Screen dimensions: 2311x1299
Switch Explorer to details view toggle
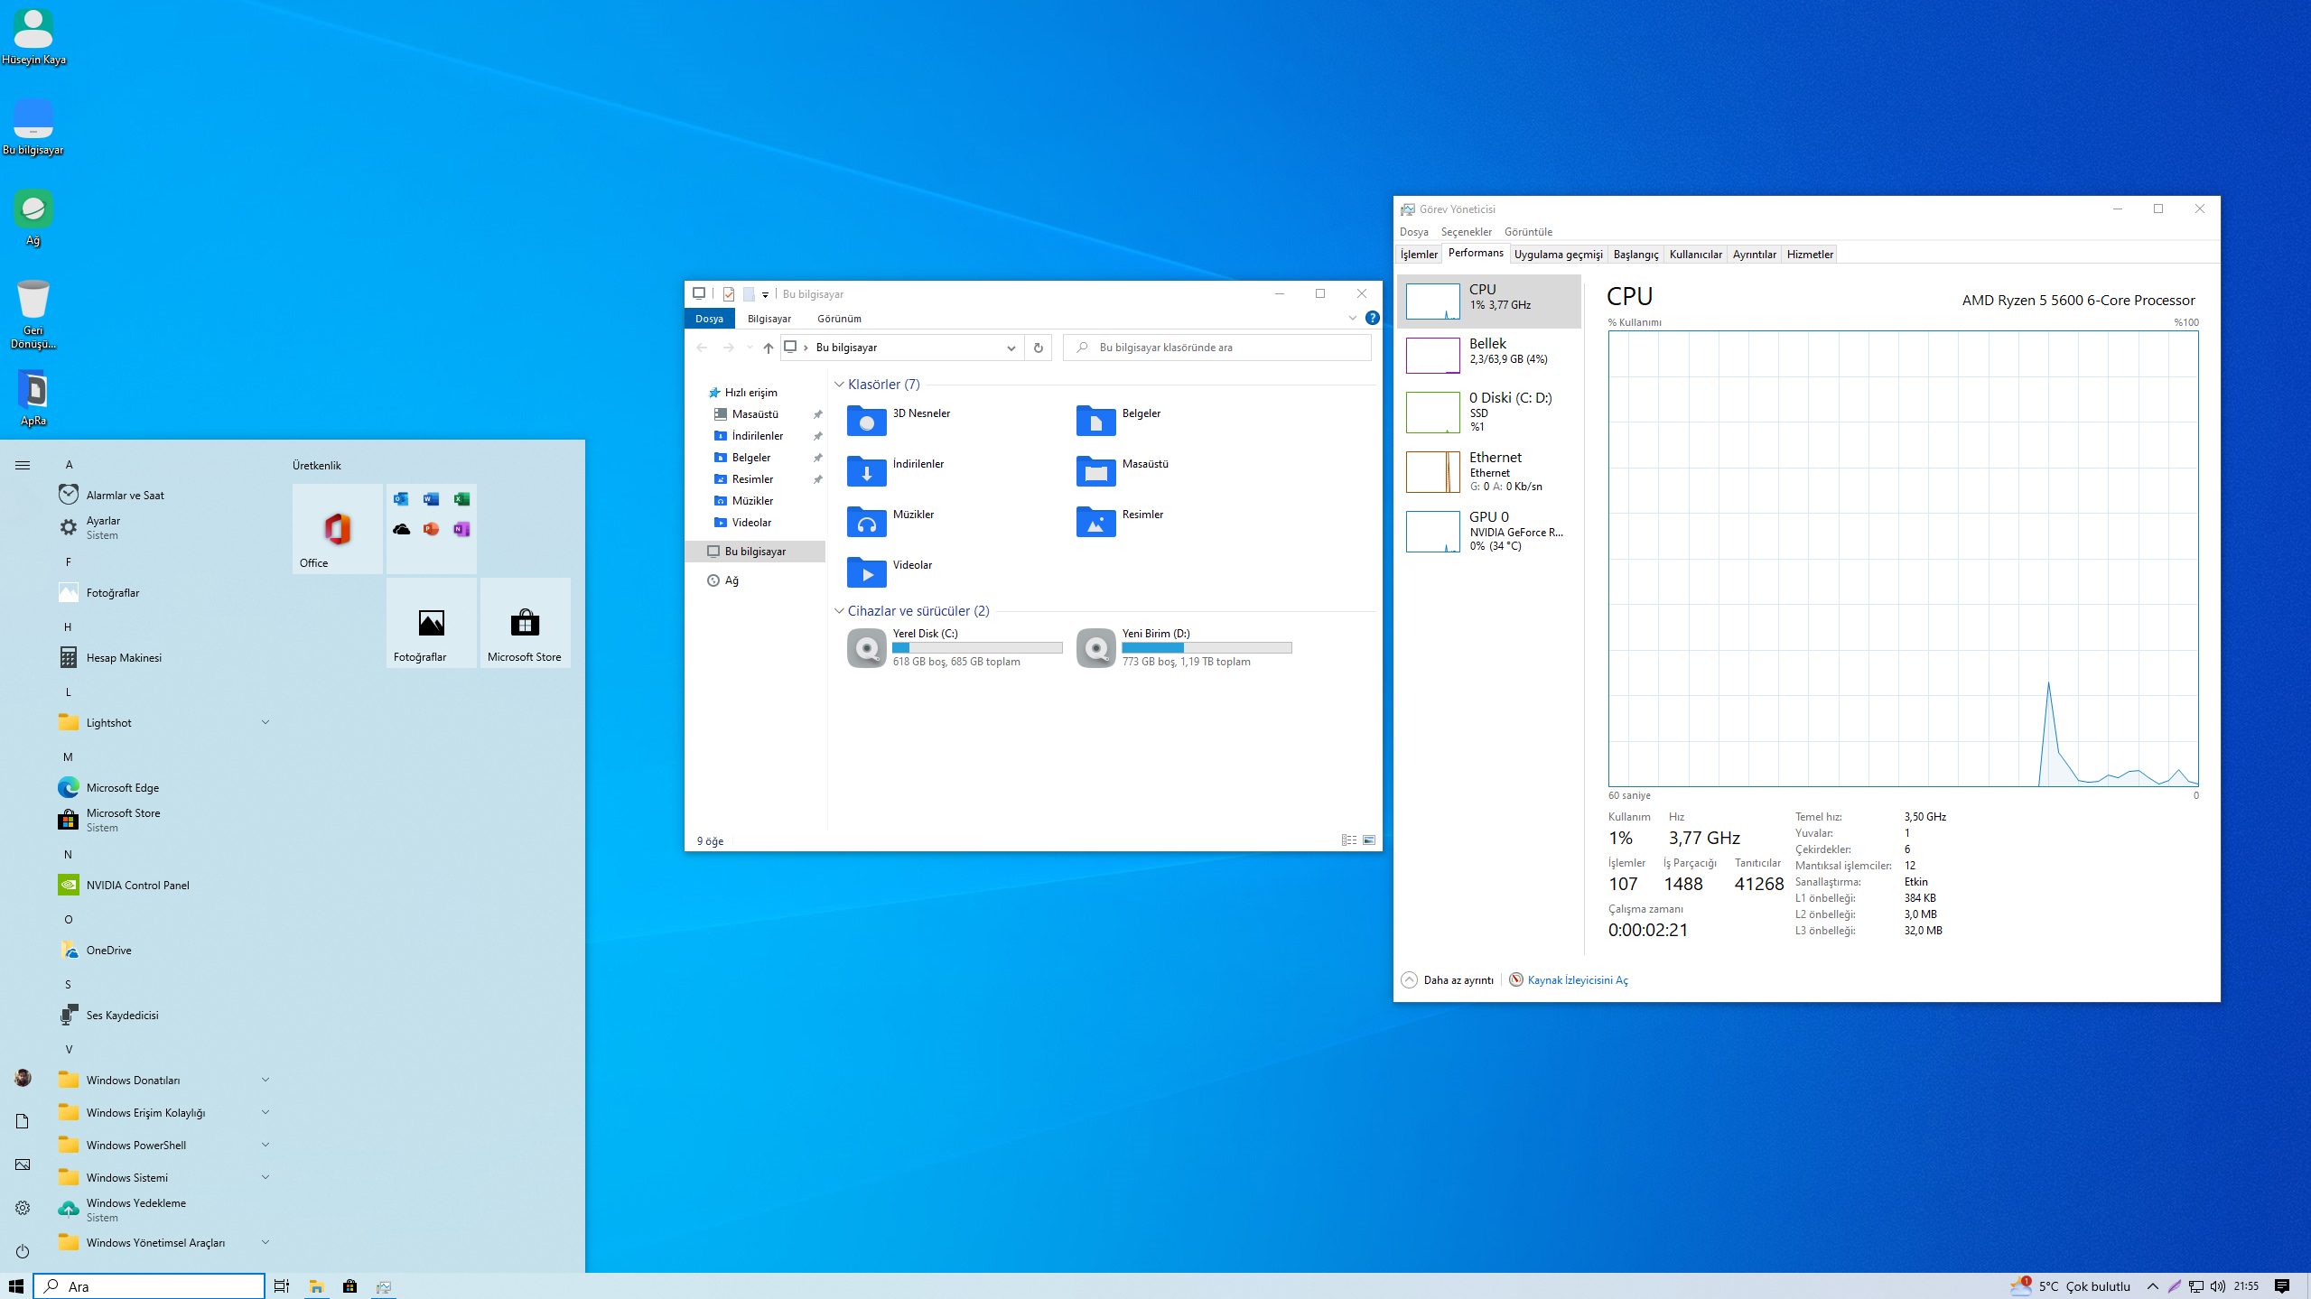point(1348,840)
